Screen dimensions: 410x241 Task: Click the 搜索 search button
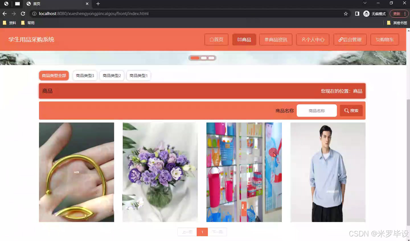pos(351,111)
